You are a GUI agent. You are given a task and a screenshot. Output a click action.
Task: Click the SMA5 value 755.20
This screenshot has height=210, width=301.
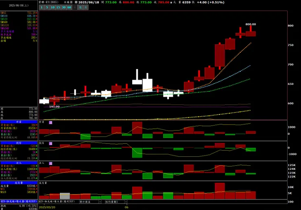pyautogui.click(x=32, y=13)
